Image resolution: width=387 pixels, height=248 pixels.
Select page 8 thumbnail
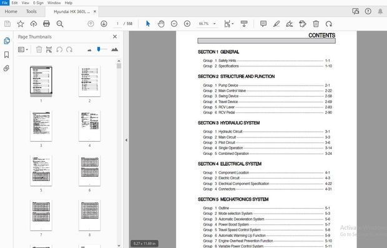[89, 215]
